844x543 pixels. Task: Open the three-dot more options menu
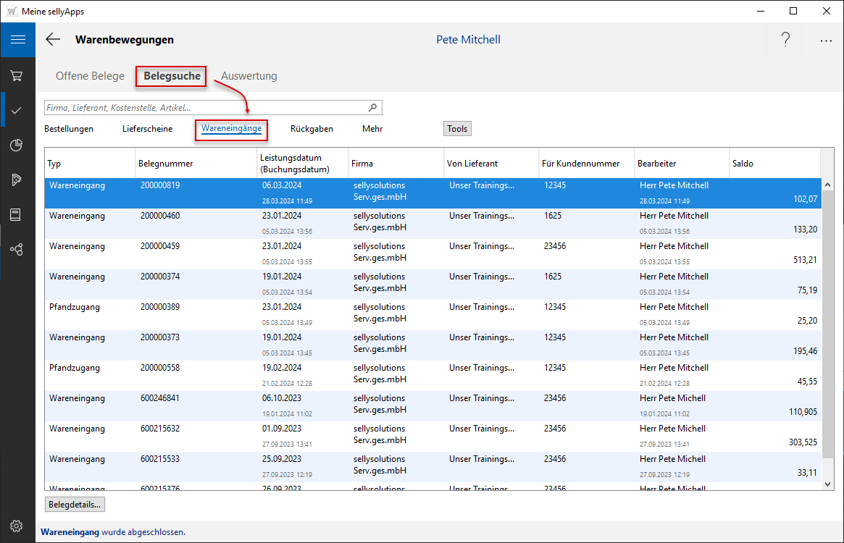[826, 41]
